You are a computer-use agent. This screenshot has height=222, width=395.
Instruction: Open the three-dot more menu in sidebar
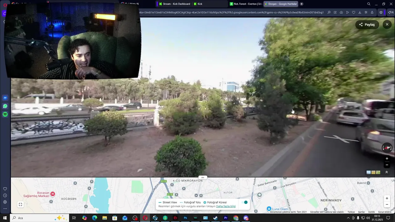pyautogui.click(x=5, y=209)
